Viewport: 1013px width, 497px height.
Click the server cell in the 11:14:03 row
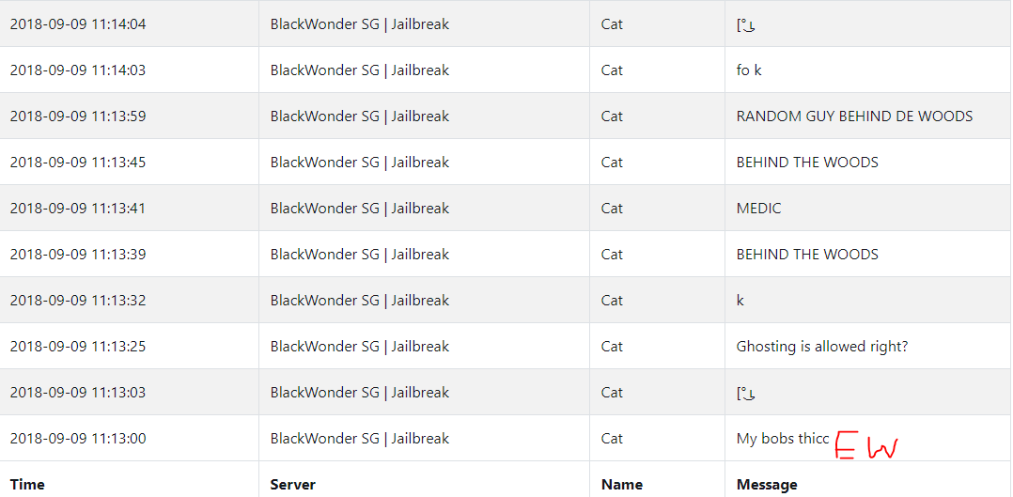click(x=359, y=70)
